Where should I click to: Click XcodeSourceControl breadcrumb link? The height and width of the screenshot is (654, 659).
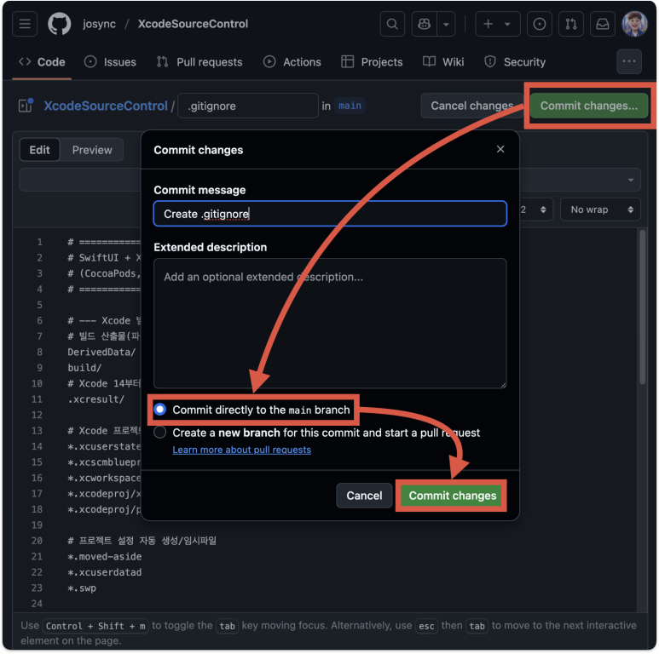(106, 106)
